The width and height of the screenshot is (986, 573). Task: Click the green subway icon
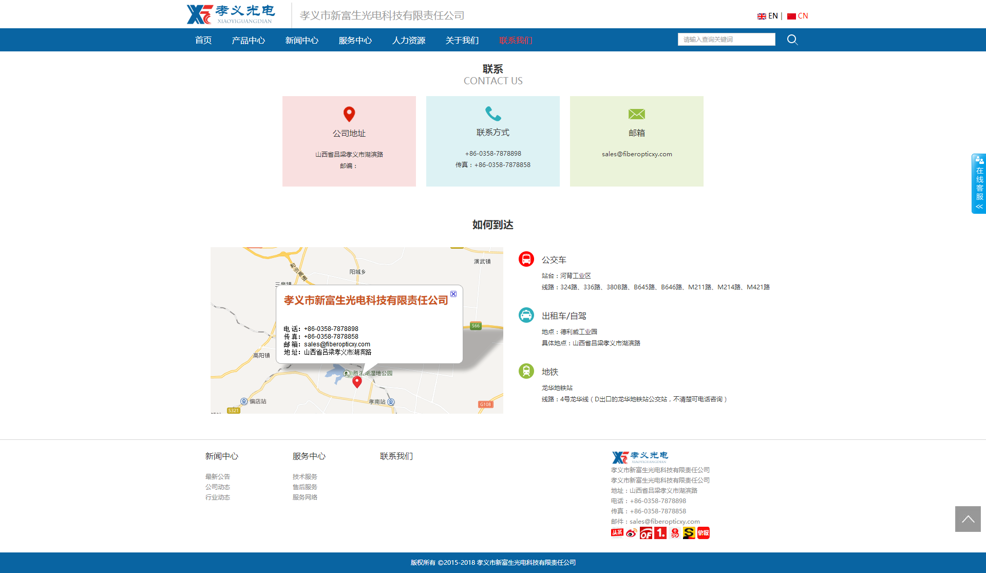(526, 371)
